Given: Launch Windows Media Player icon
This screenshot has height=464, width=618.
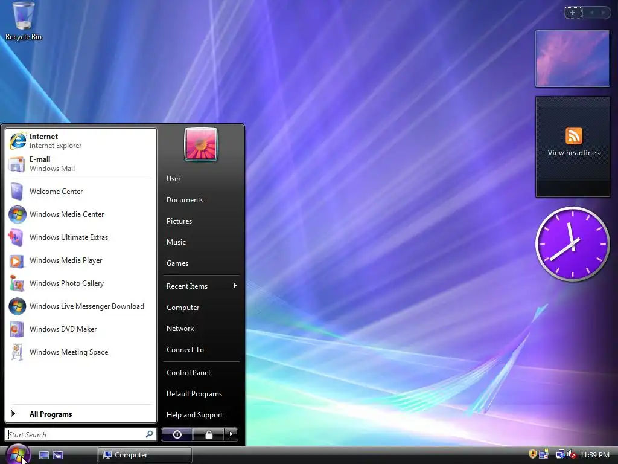Looking at the screenshot, I should 16,260.
